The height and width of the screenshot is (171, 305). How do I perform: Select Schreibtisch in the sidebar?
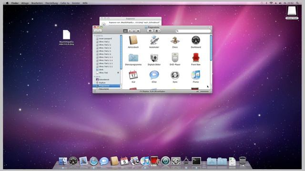pyautogui.click(x=107, y=79)
